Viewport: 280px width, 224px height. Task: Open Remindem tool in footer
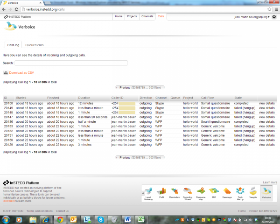click(x=175, y=193)
